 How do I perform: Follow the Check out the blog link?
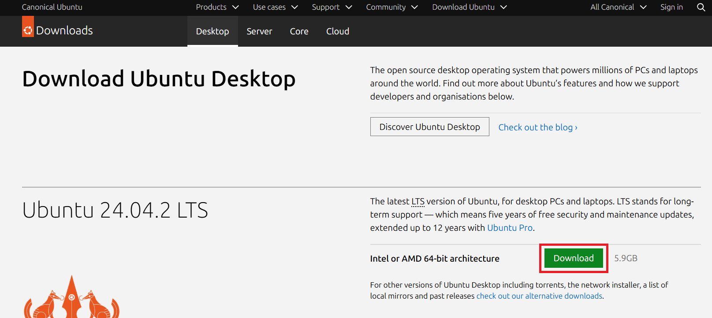tap(538, 127)
